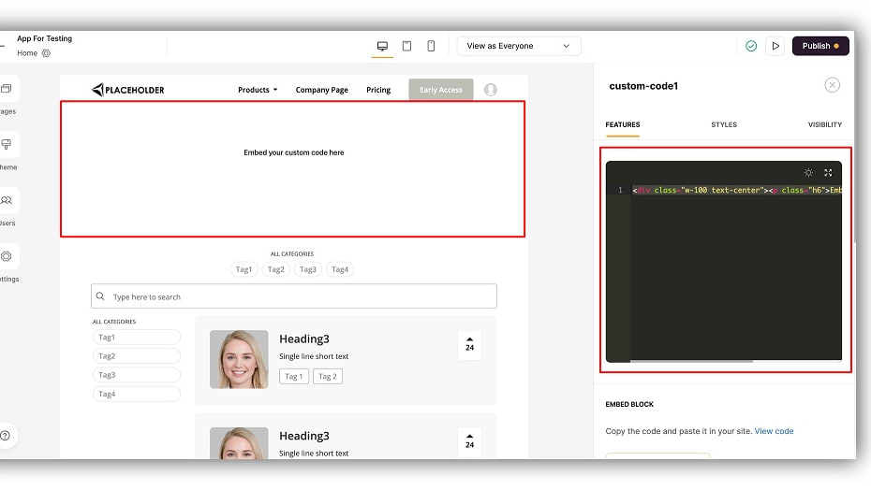871x490 pixels.
Task: Click the user avatar icon in navbar
Action: click(491, 90)
